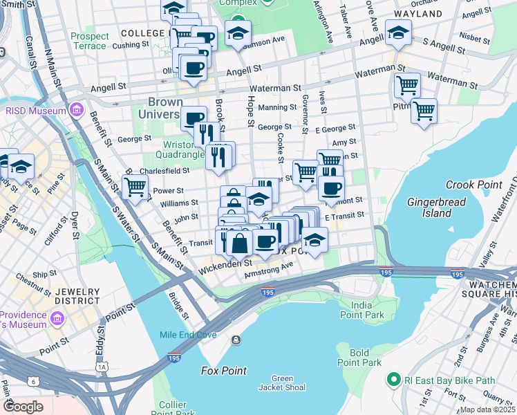Screen dimensions: 517x415
Task: Select the Bold Point Park label
Action: coord(359,358)
